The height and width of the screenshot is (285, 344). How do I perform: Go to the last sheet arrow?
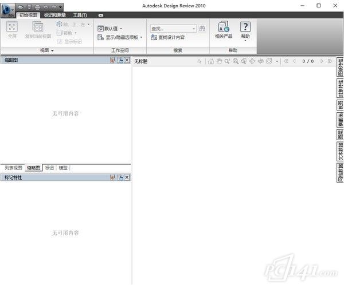coord(330,61)
